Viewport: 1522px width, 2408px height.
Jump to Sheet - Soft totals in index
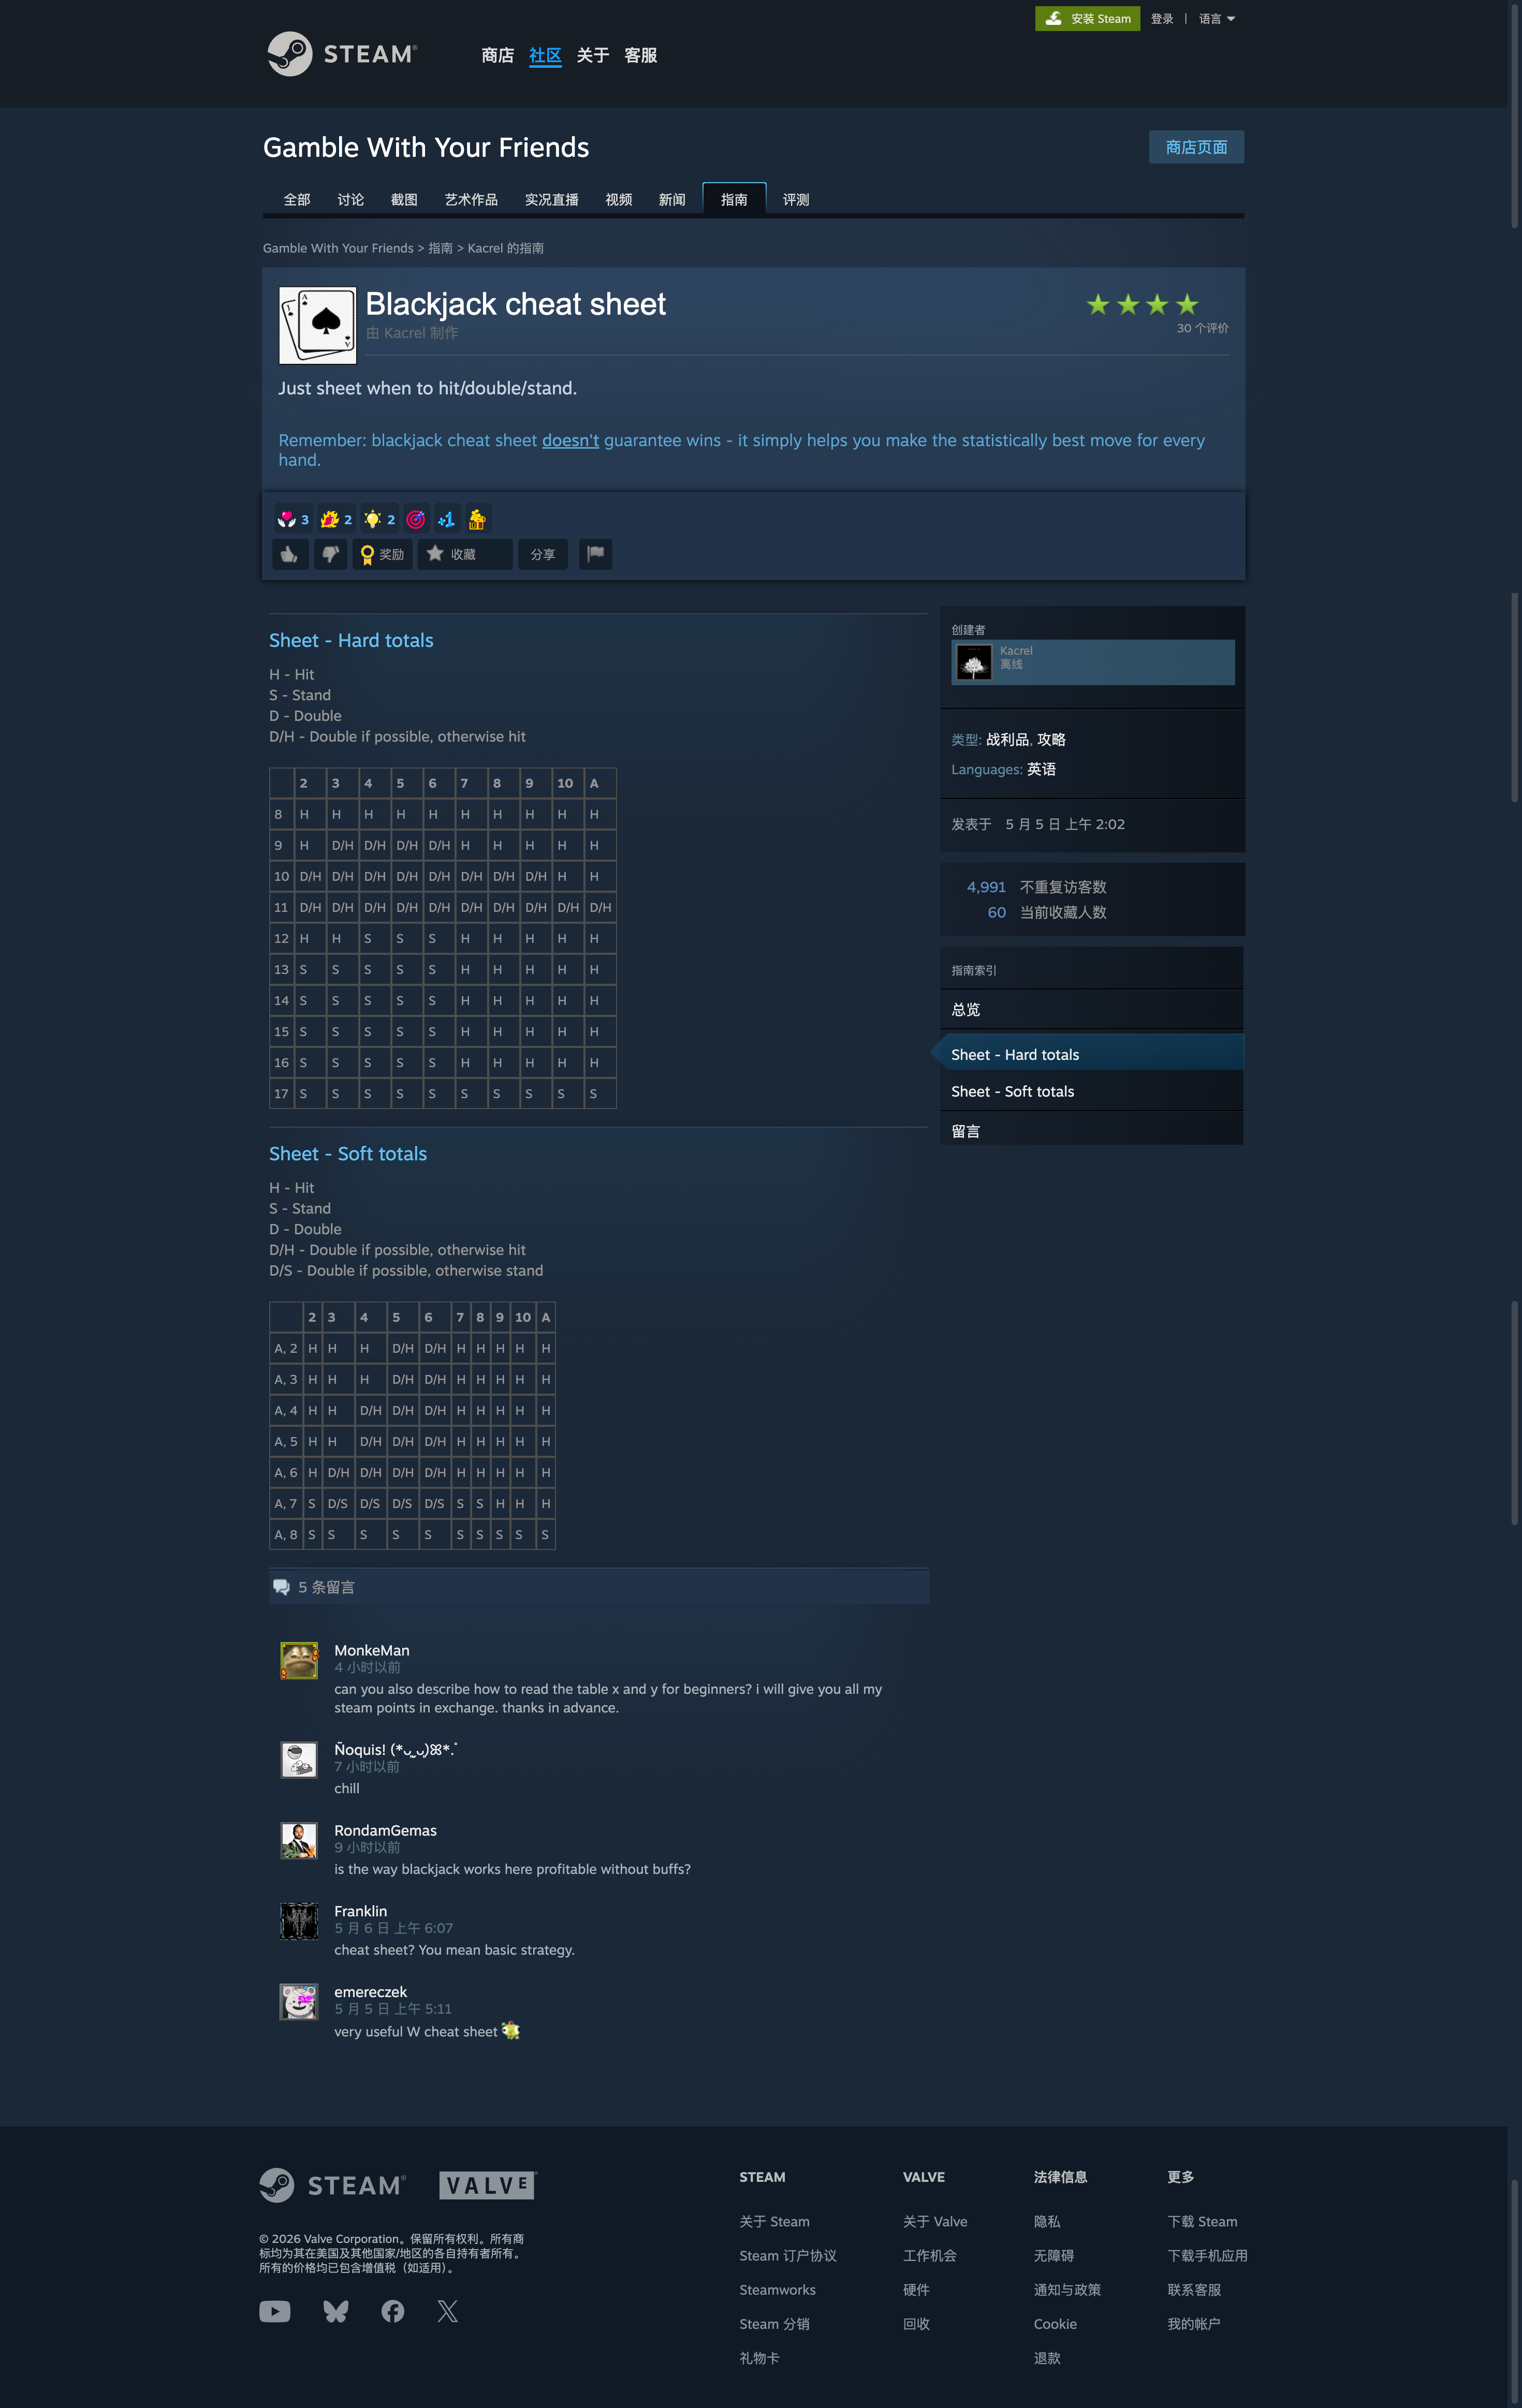tap(1092, 1091)
